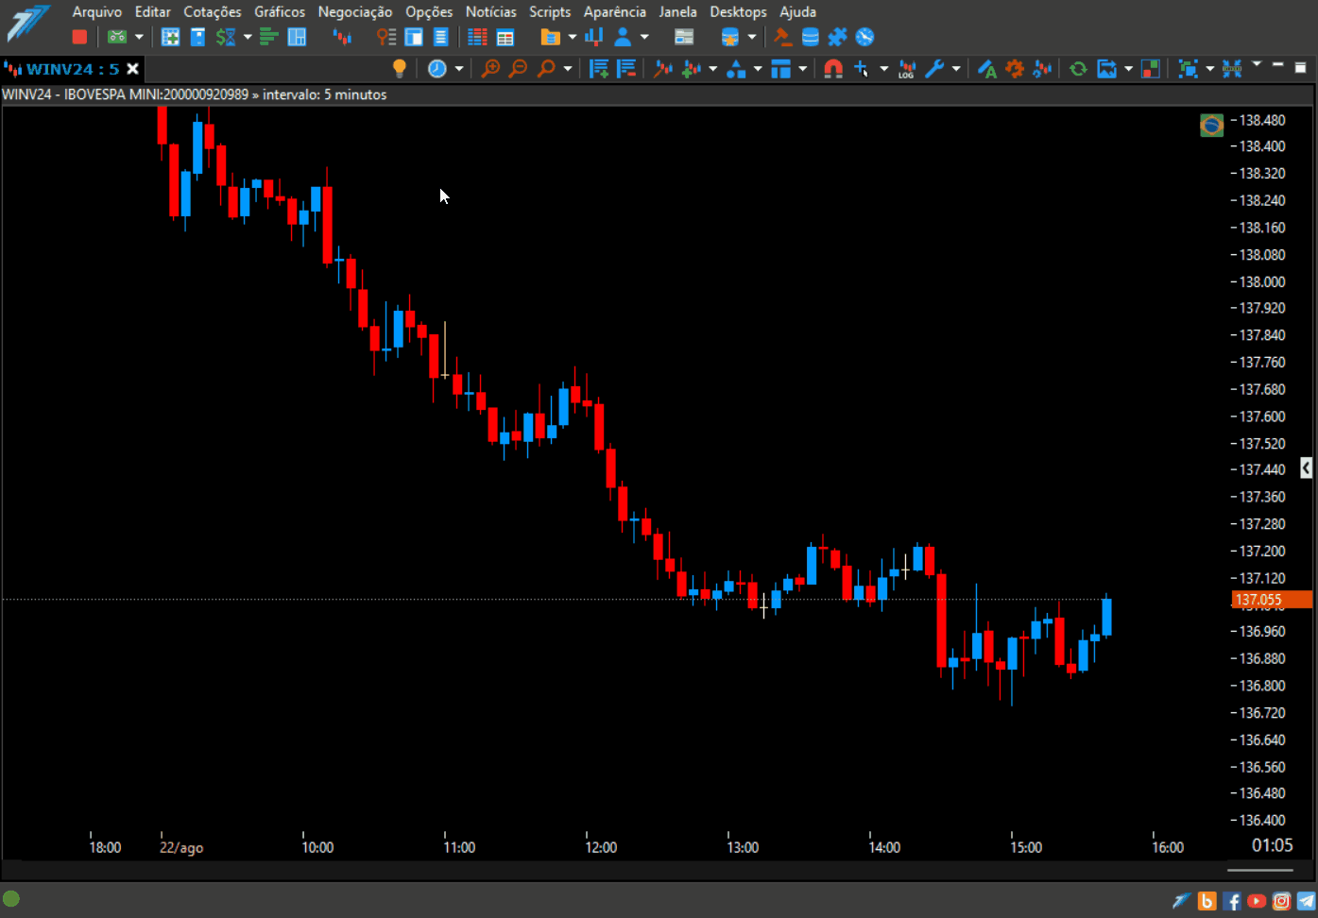Expand the magnifier zoom options dropdown

568,68
